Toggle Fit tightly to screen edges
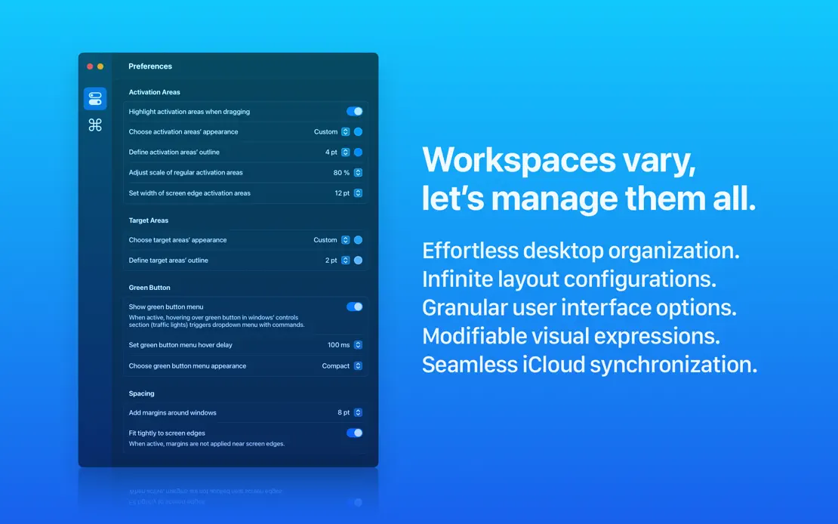Image resolution: width=838 pixels, height=524 pixels. (354, 433)
